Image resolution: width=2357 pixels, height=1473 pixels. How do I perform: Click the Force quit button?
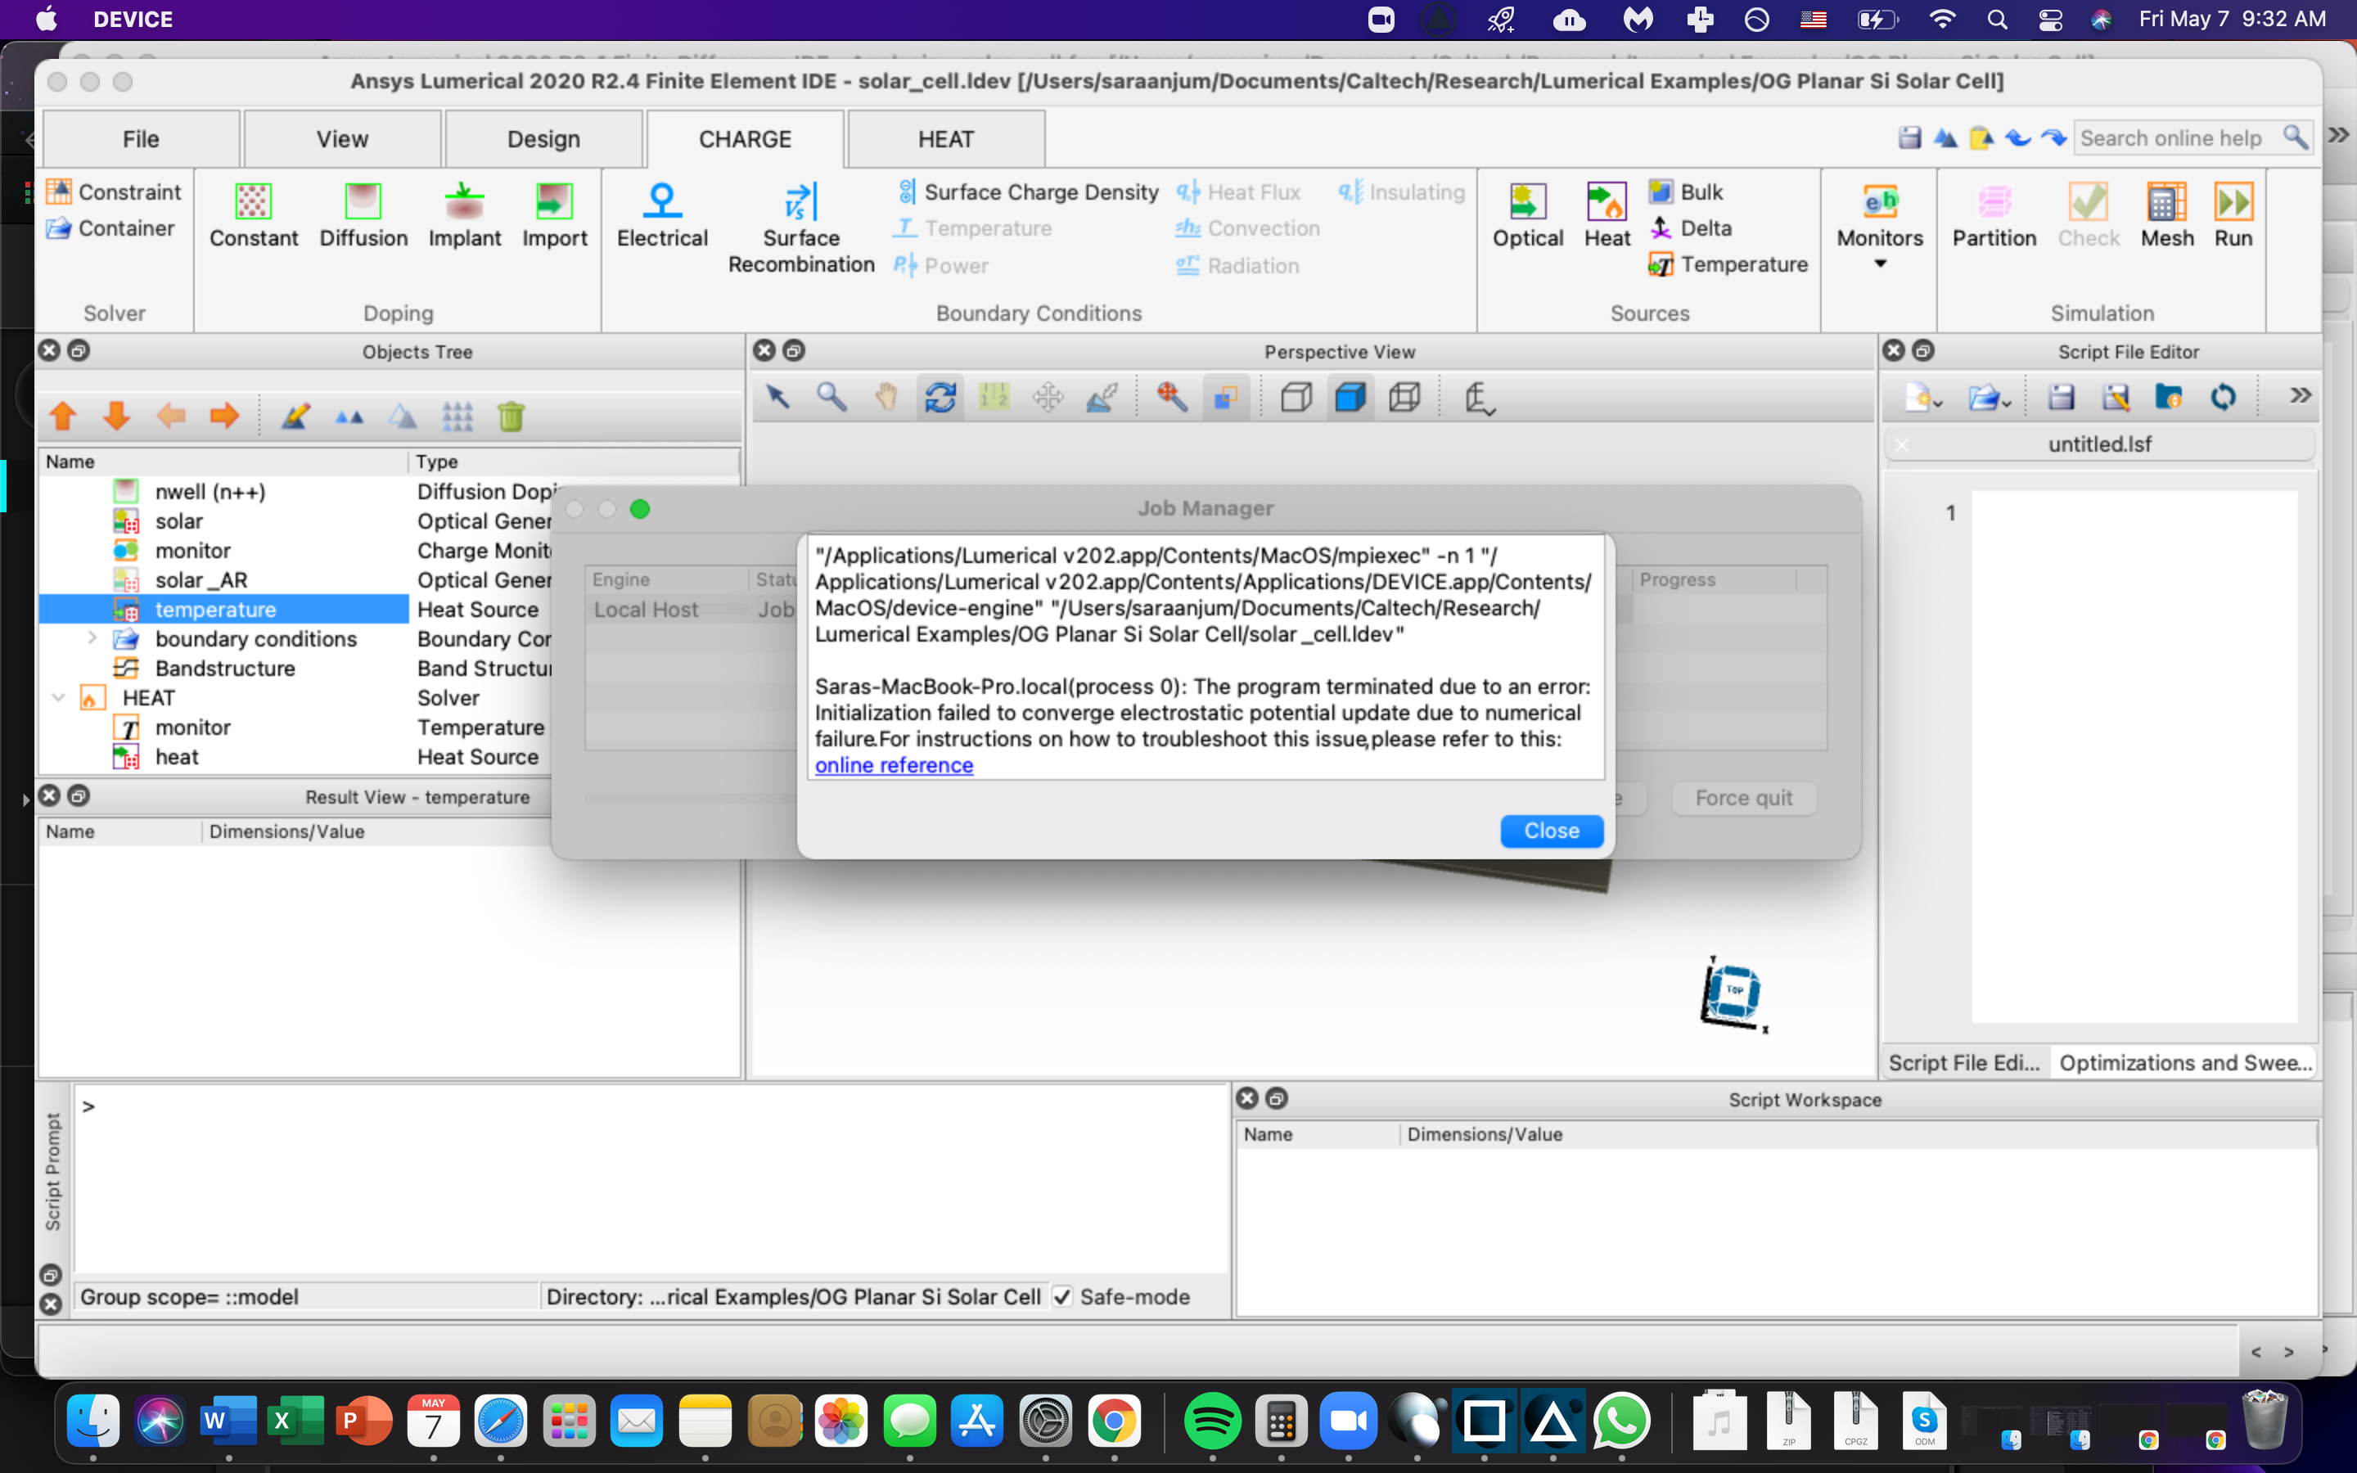click(x=1743, y=798)
